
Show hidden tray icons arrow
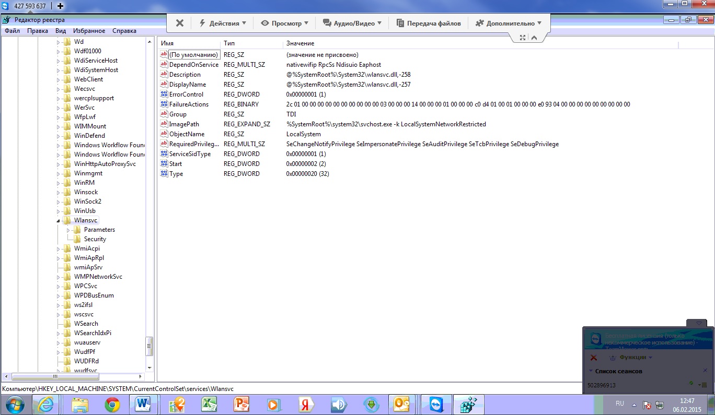(635, 405)
